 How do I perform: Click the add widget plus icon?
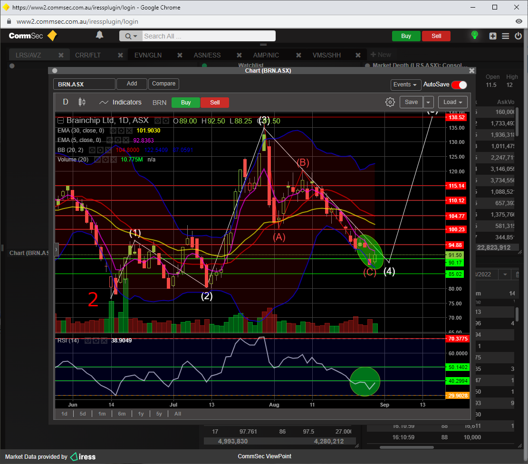tap(493, 36)
